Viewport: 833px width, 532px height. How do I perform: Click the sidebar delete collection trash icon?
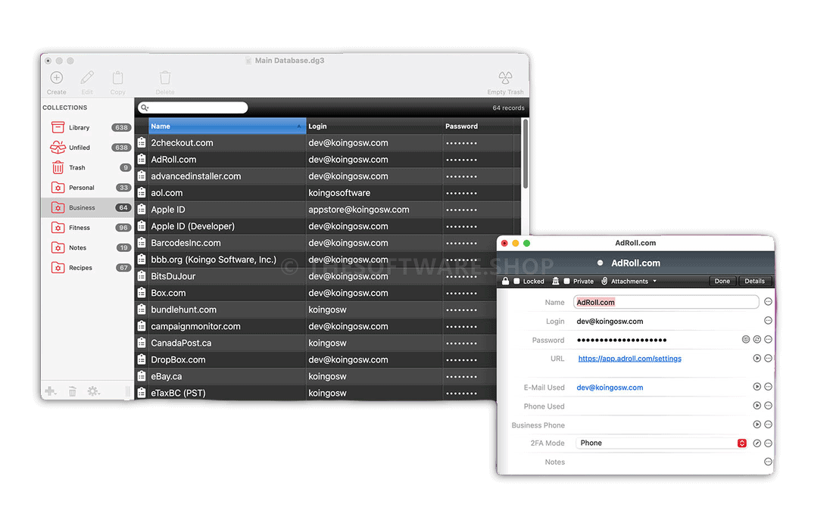(72, 391)
